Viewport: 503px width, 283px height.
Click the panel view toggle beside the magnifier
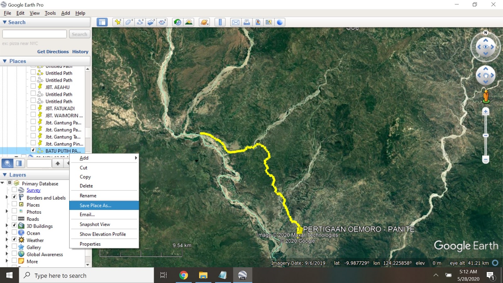(x=19, y=163)
